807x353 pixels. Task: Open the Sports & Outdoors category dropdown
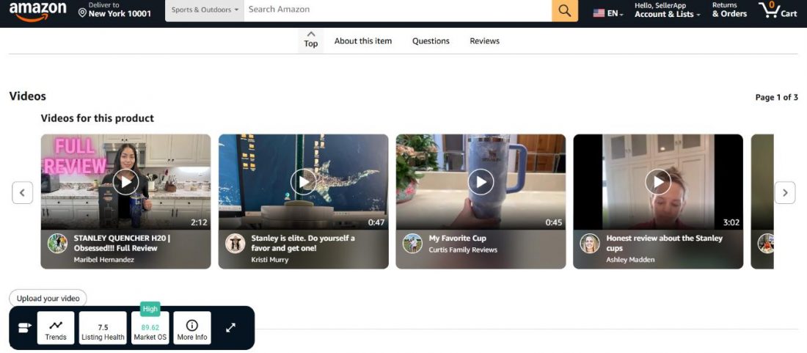205,10
